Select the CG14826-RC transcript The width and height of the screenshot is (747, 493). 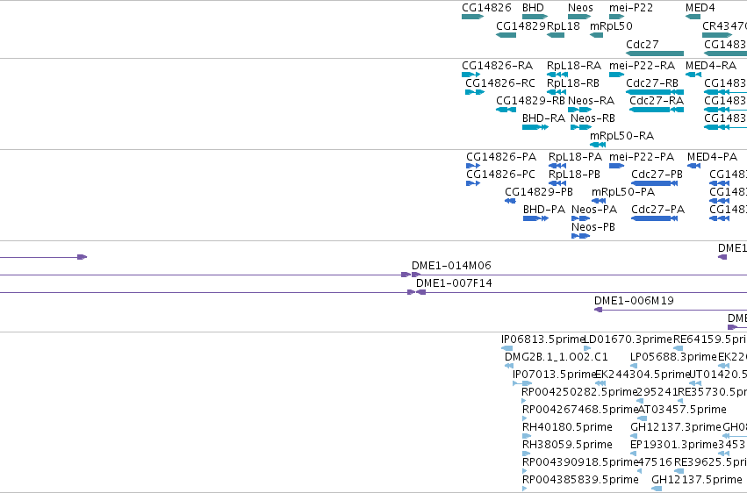click(475, 92)
